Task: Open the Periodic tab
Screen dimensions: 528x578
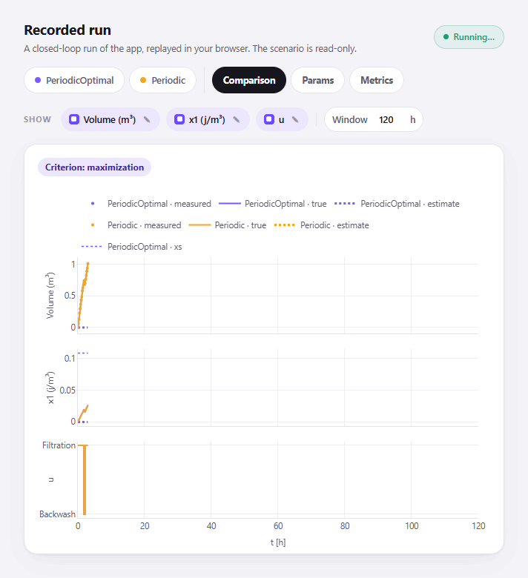Action: click(162, 80)
